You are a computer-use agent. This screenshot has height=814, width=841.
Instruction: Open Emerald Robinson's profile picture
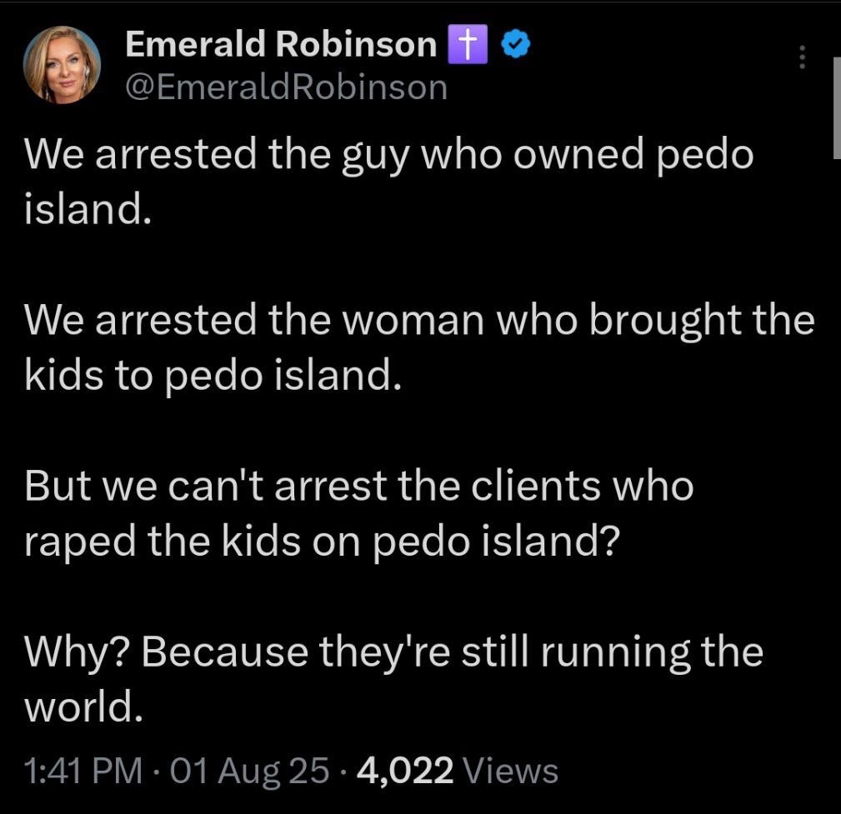click(62, 66)
